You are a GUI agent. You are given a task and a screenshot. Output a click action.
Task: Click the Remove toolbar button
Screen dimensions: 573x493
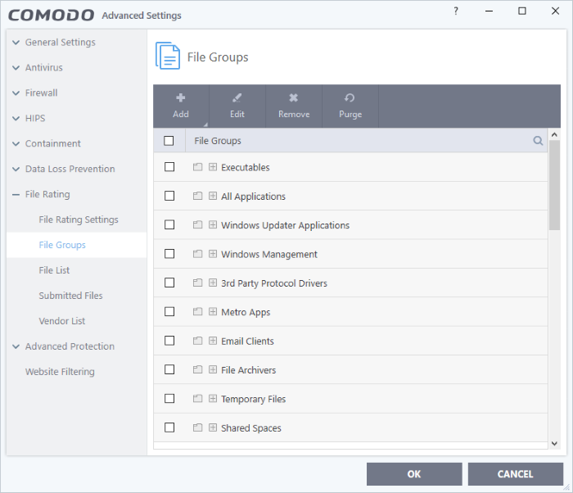(x=294, y=106)
